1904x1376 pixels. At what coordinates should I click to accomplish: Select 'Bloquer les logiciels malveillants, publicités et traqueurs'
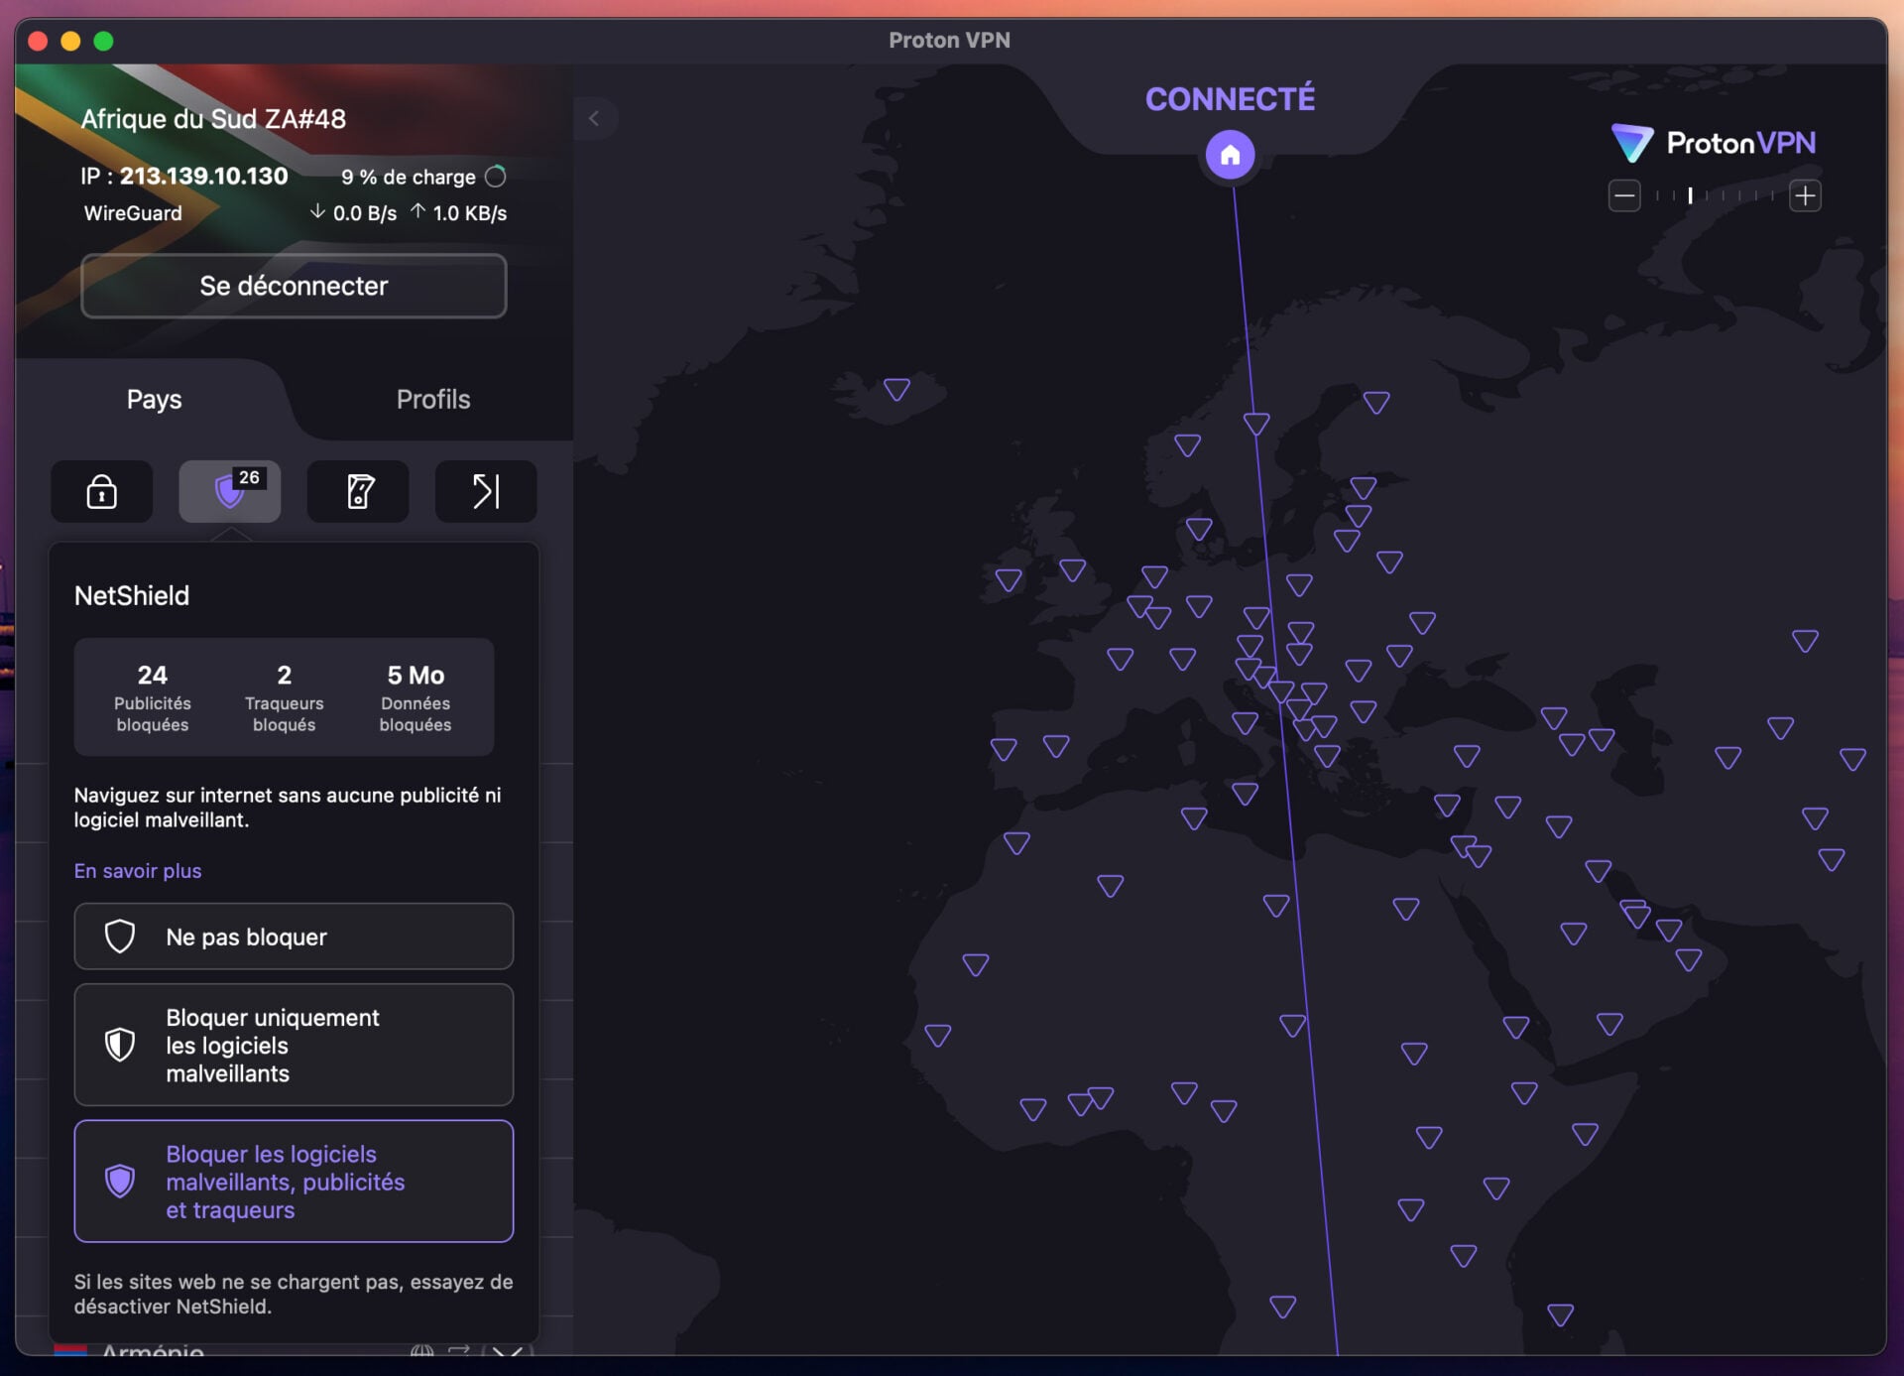294,1182
